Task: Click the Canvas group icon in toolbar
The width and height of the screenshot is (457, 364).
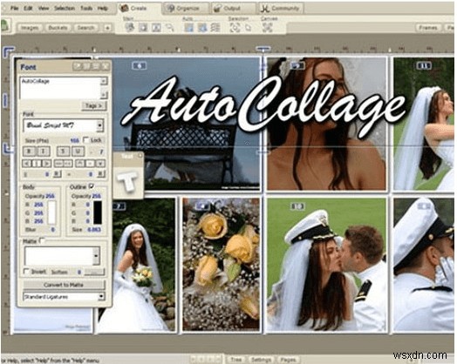Action: [267, 28]
